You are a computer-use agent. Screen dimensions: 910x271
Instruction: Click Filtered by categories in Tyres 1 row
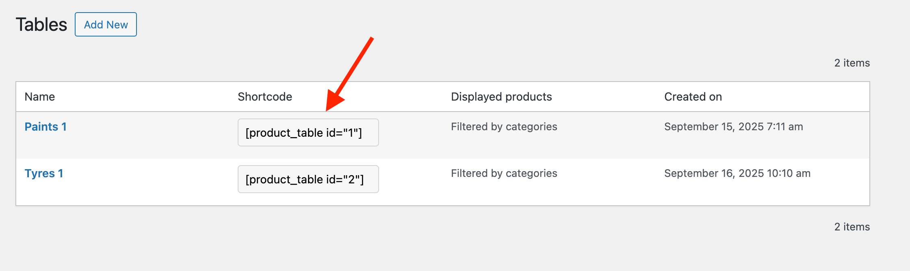[504, 174]
